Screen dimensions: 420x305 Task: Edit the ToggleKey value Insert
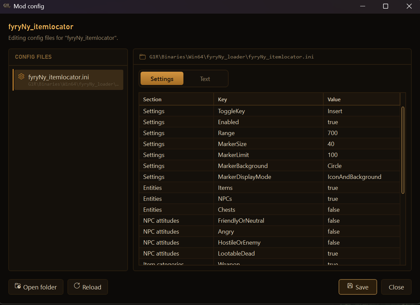click(x=362, y=111)
